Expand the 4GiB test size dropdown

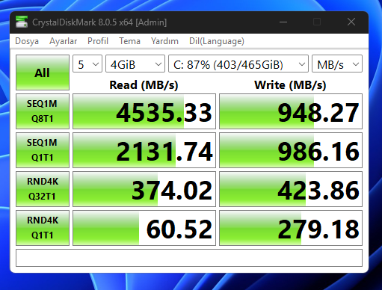[x=135, y=64]
